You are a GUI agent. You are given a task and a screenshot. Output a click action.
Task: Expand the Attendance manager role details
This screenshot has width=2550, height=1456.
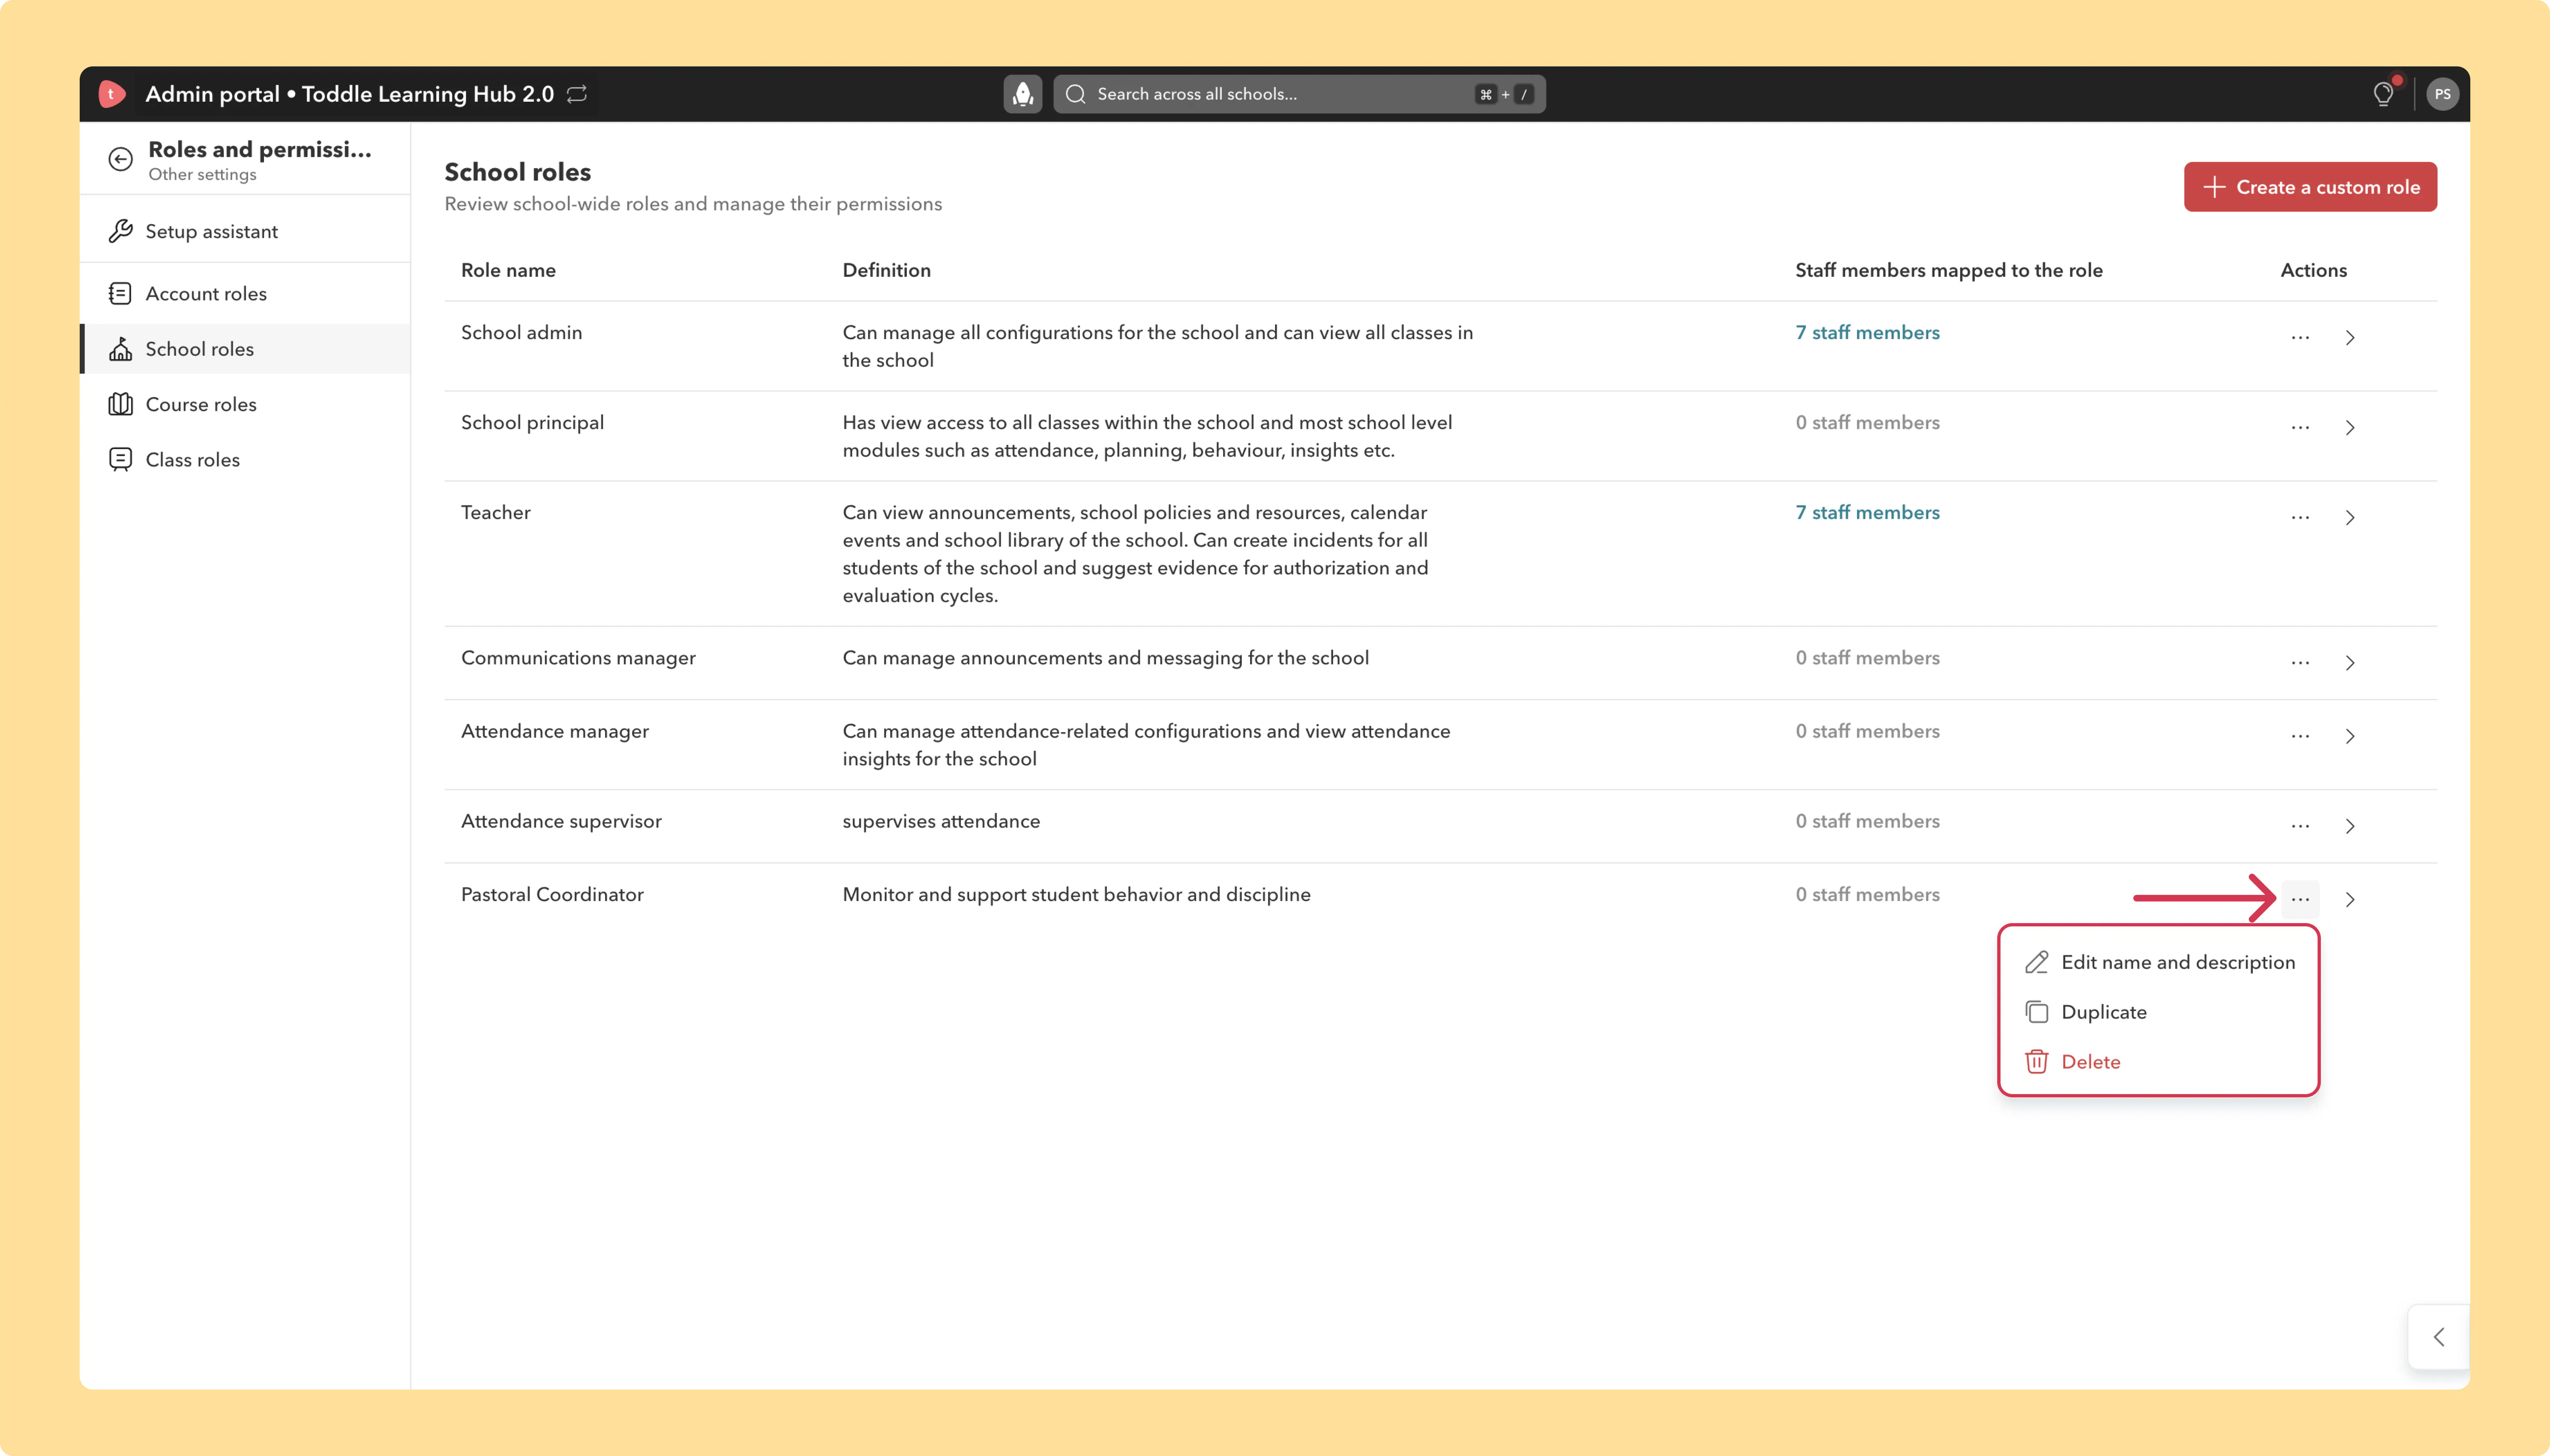(2350, 736)
